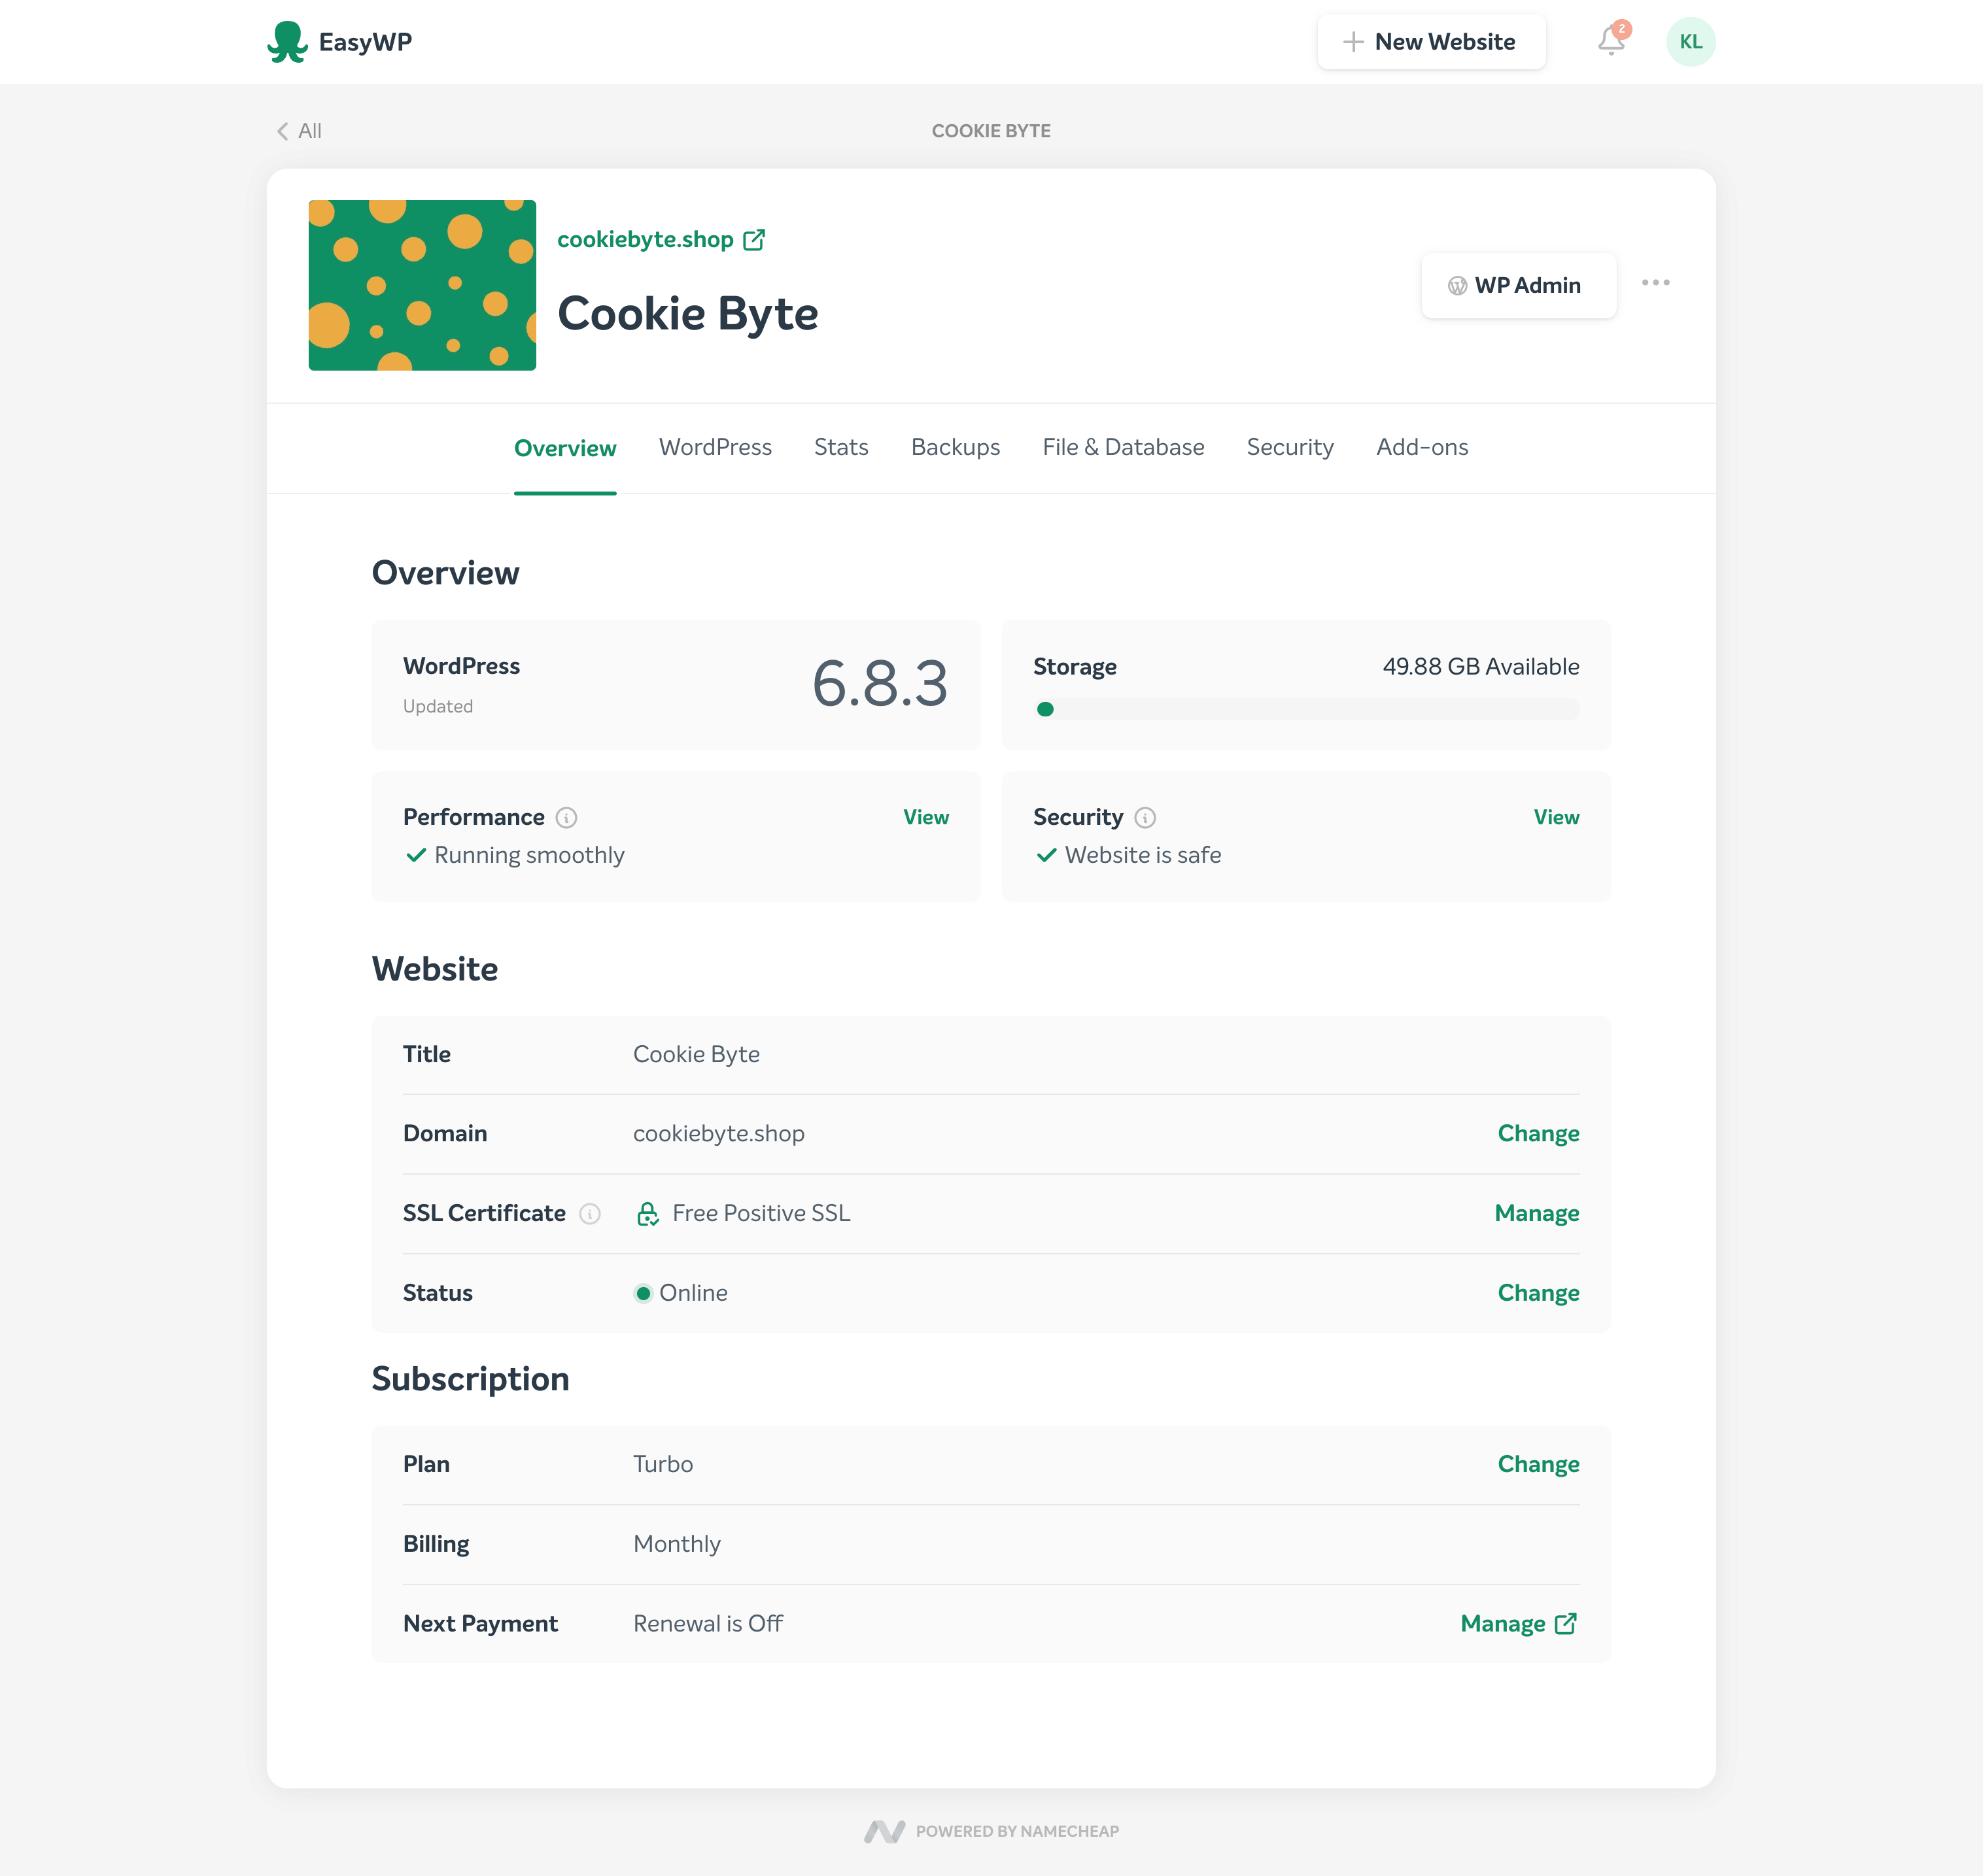This screenshot has height=1876, width=1983.
Task: Open the File & Database tab
Action: [x=1122, y=447]
